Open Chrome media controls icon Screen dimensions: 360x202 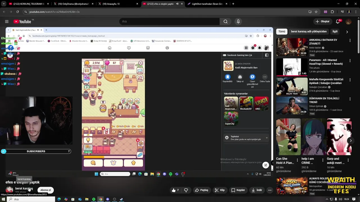click(x=342, y=12)
